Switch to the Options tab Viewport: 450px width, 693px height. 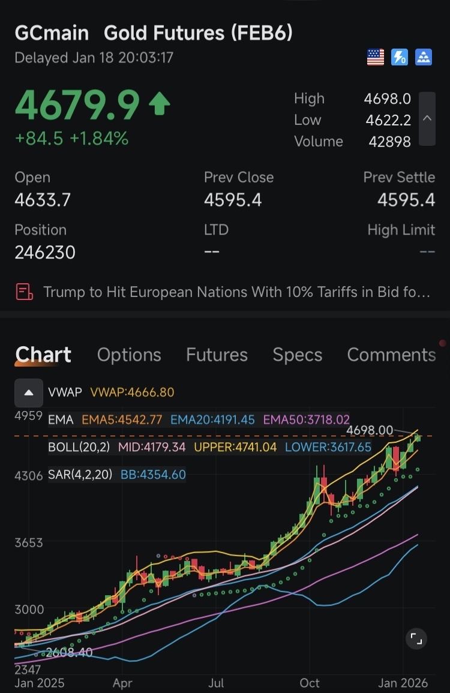tap(129, 355)
